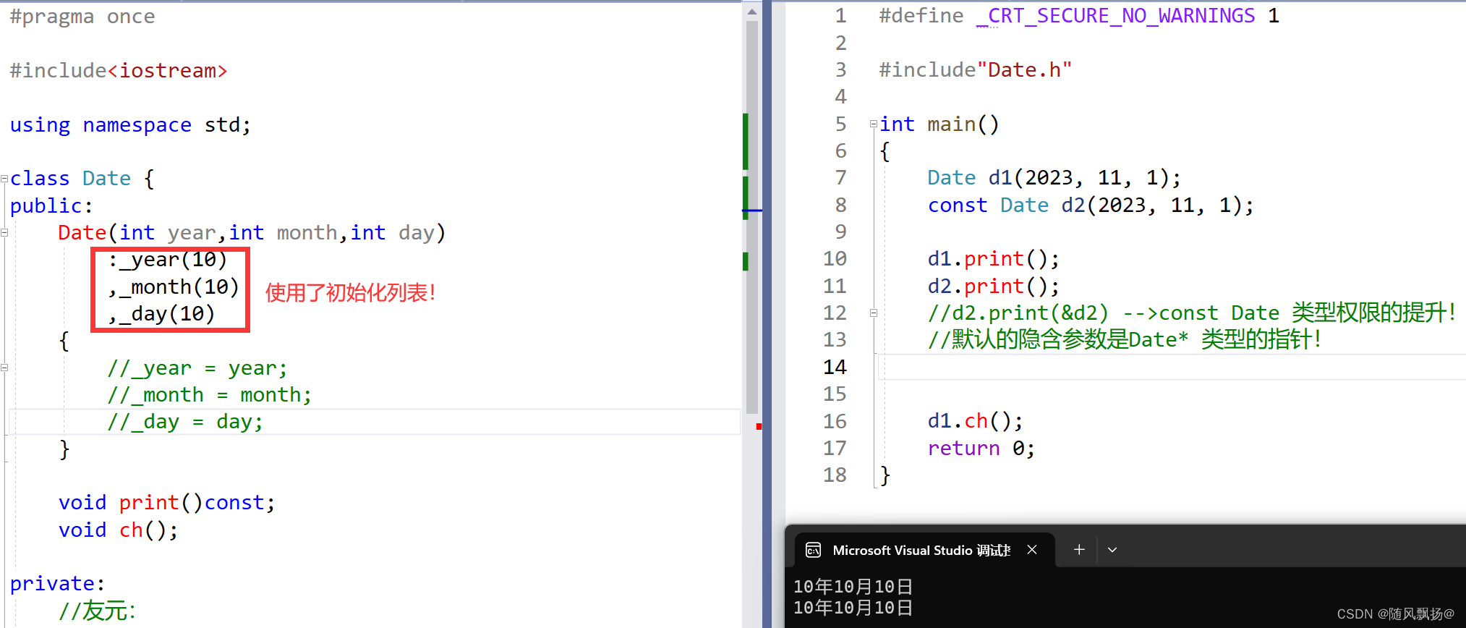Click on 'Date d1(2023, 11, 1);' line
The width and height of the screenshot is (1466, 628).
click(1054, 178)
